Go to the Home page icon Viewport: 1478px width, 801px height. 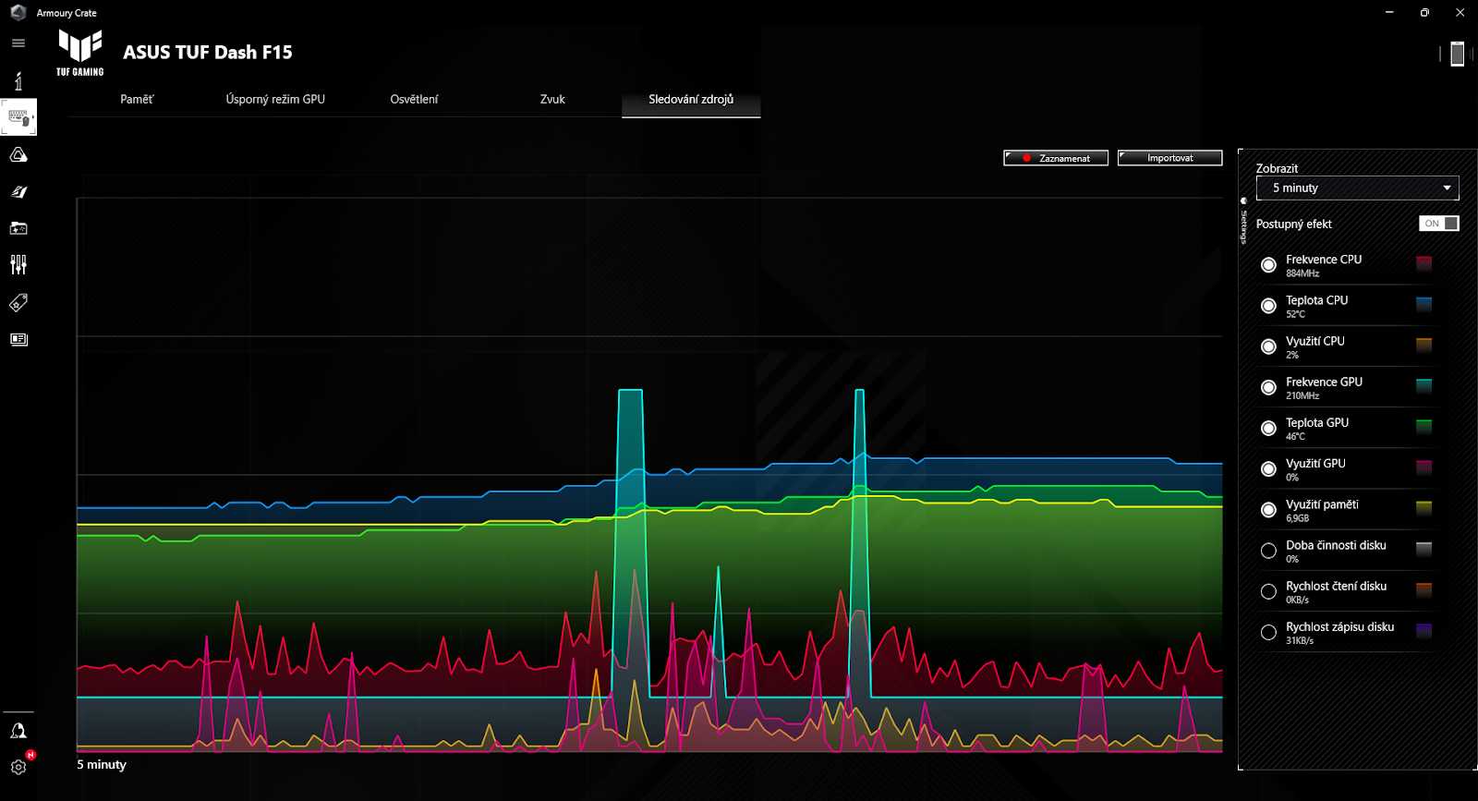click(18, 80)
